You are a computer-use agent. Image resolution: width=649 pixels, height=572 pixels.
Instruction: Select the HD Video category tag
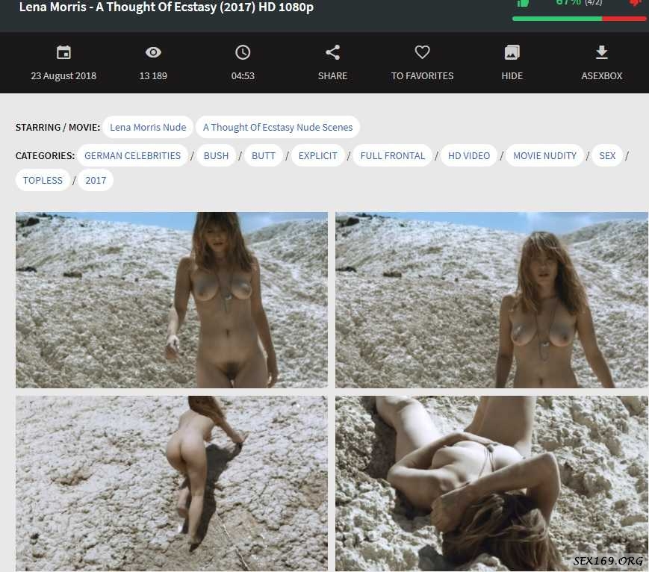point(469,155)
